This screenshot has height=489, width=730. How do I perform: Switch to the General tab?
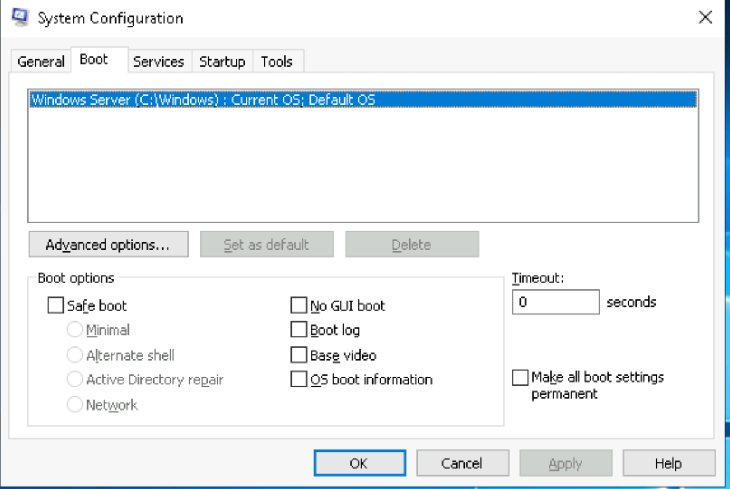click(x=40, y=62)
